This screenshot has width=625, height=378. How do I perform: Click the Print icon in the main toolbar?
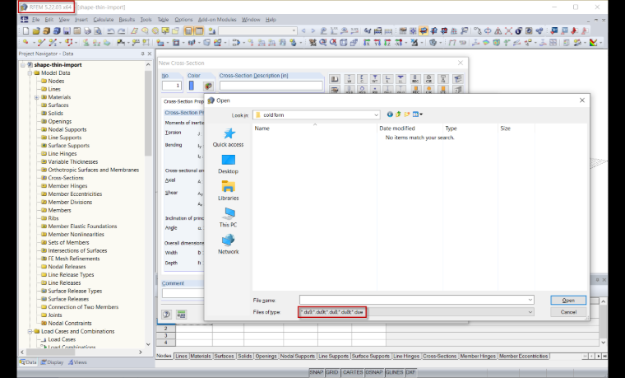pyautogui.click(x=87, y=30)
